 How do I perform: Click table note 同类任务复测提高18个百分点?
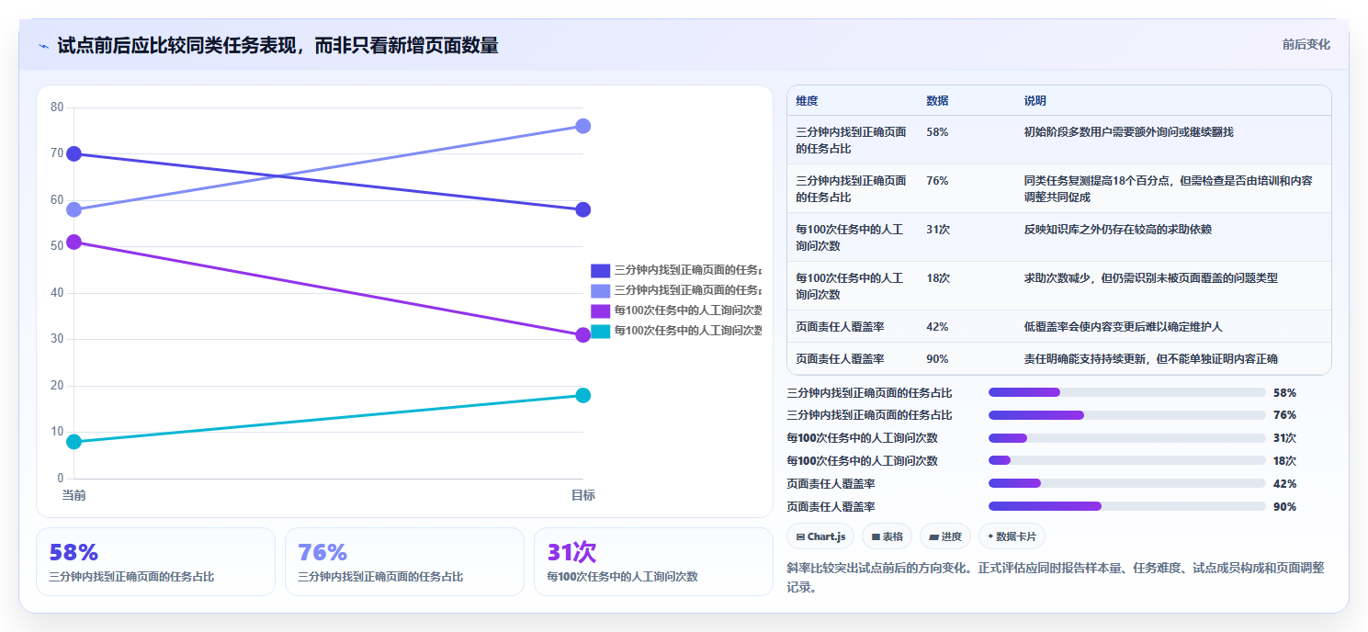1167,188
